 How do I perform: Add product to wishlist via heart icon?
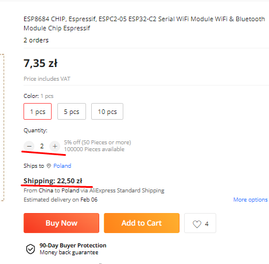pos(197,224)
